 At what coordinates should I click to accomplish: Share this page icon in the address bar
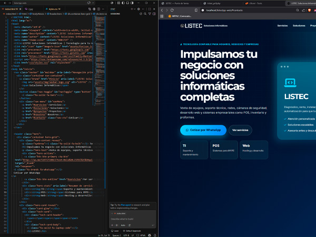point(303,11)
